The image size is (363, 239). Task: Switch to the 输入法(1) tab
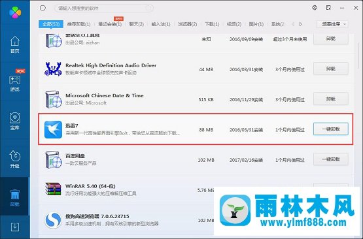(x=161, y=24)
